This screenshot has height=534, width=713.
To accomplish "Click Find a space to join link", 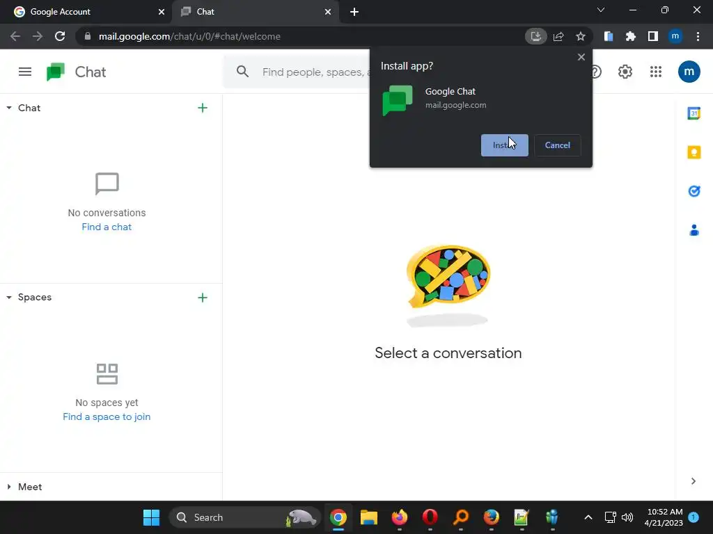I will pos(107,417).
